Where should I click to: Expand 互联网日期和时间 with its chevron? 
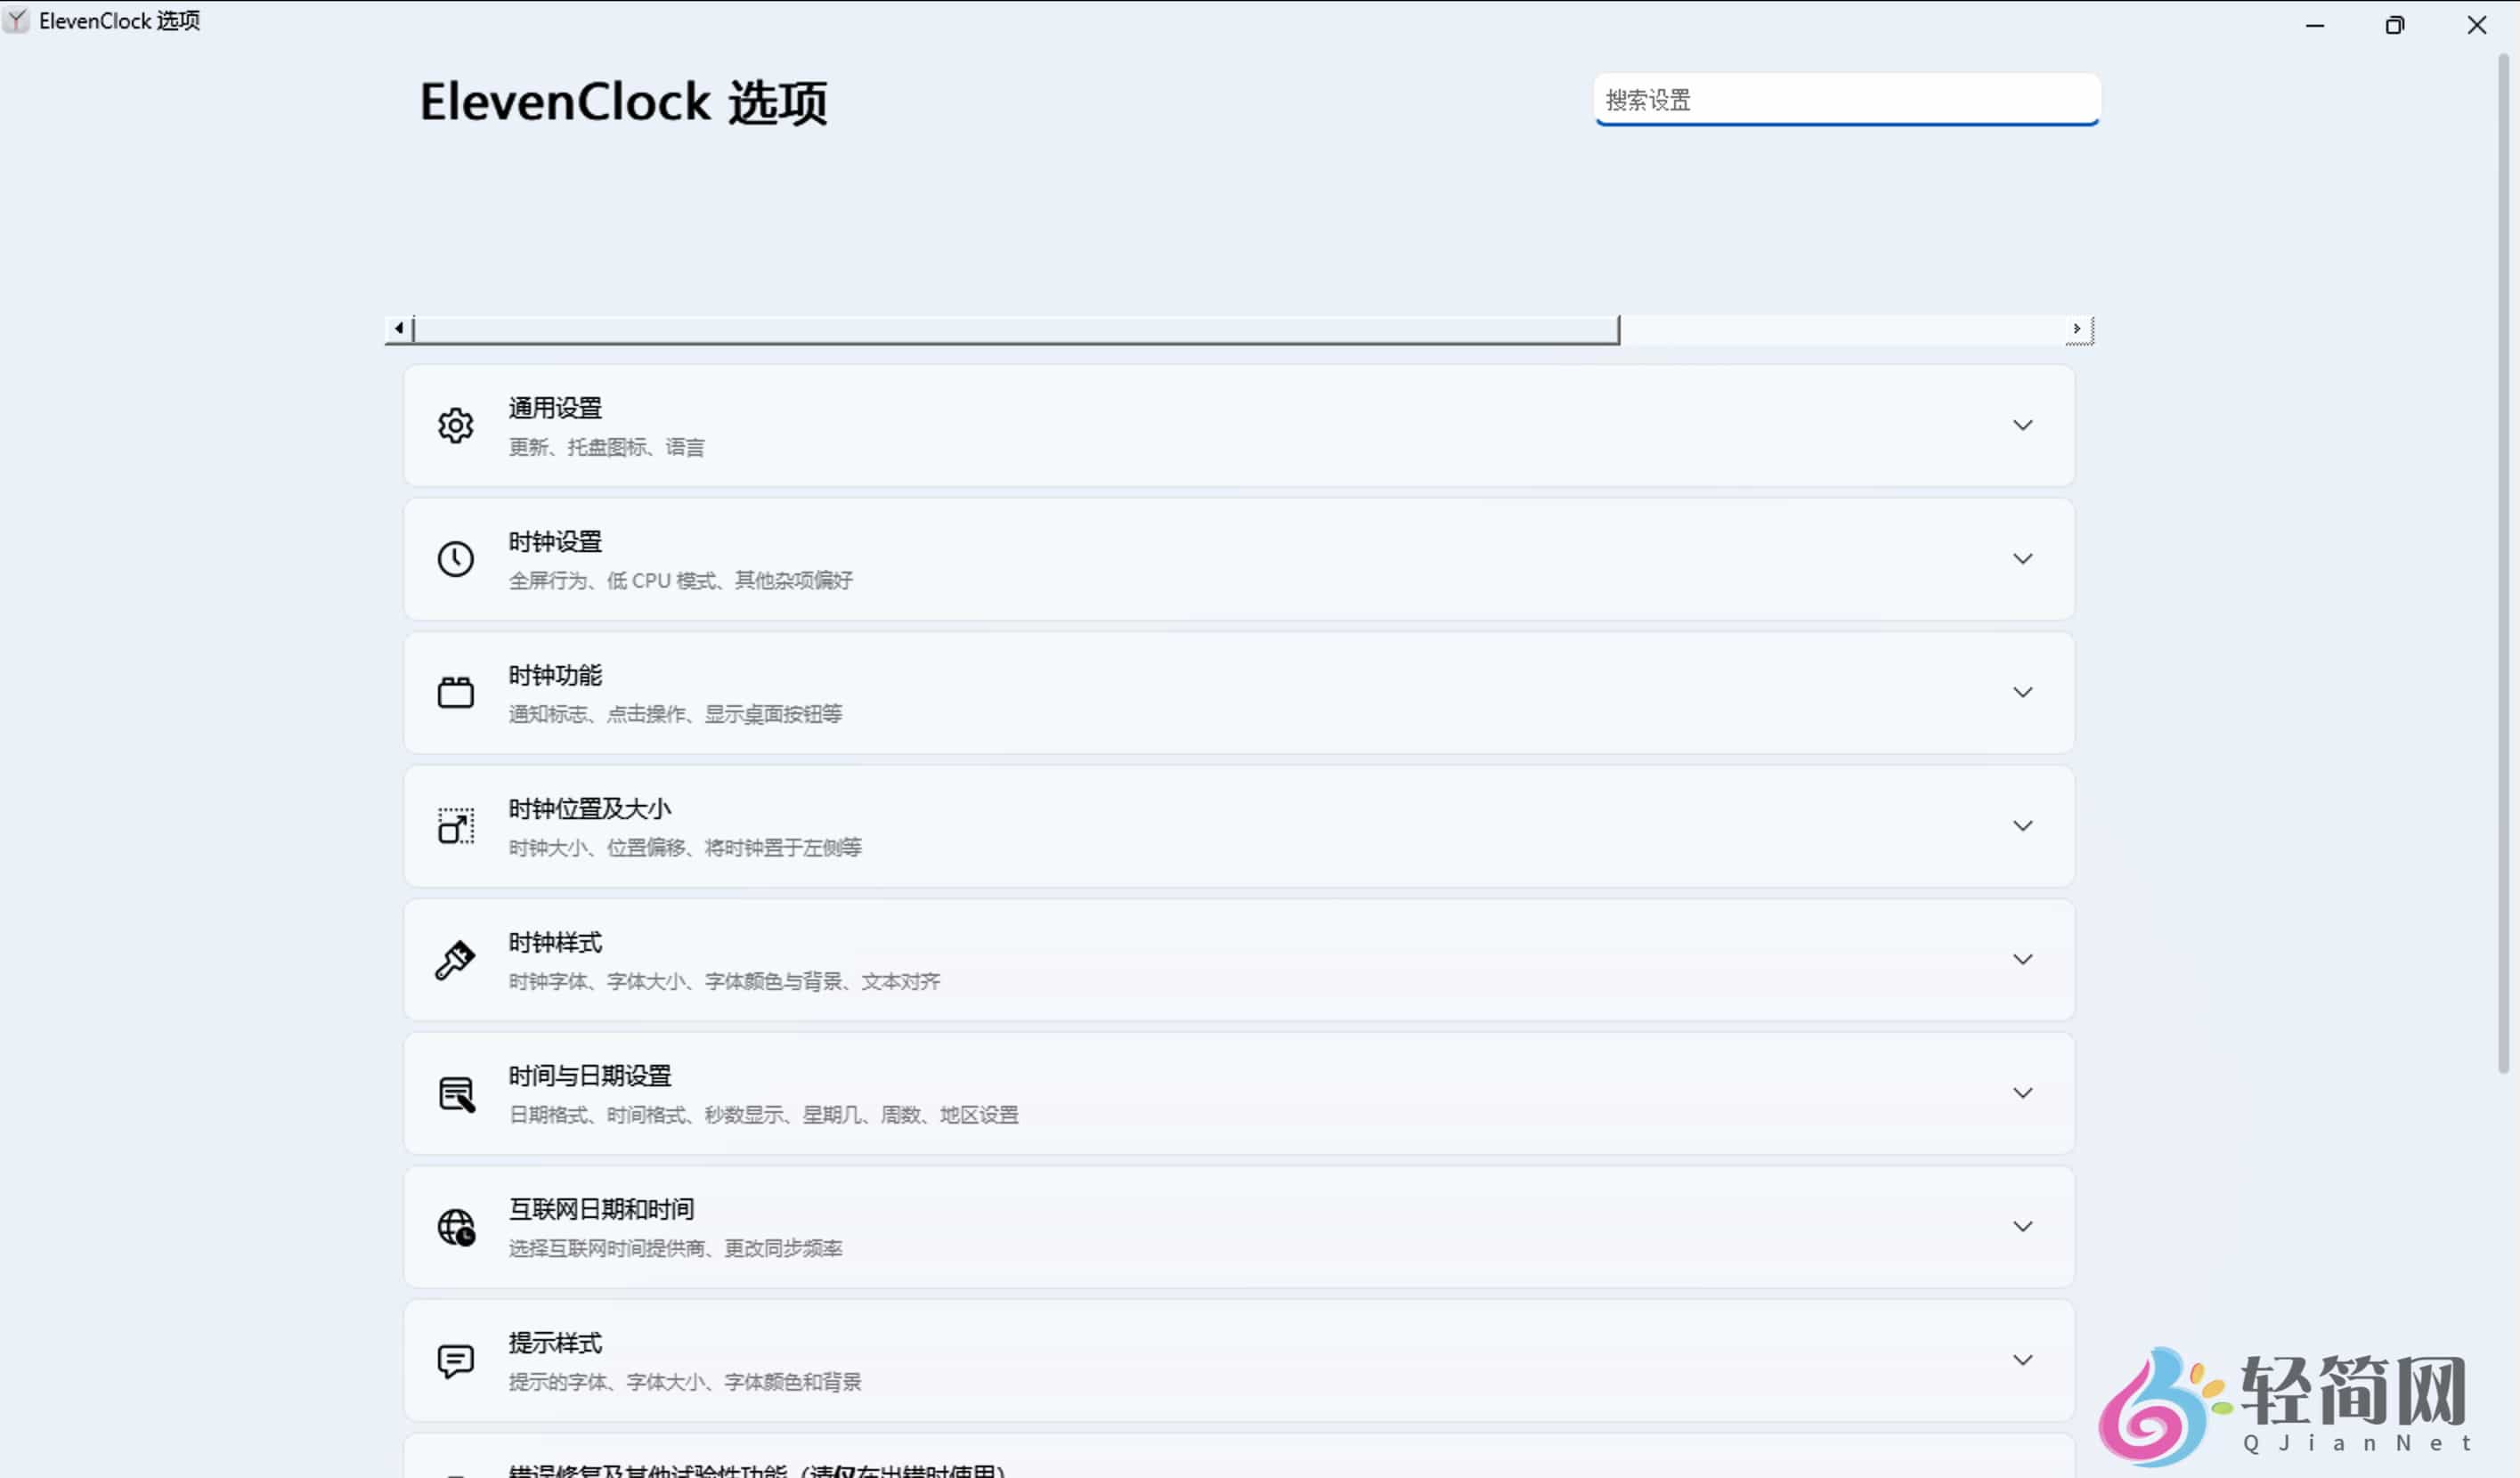(2022, 1227)
